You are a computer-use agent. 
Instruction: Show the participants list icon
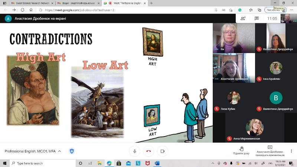243,18
